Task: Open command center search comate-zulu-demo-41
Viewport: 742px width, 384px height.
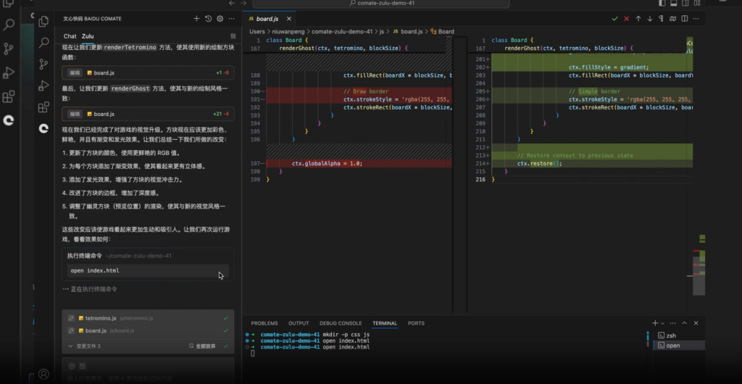Action: (x=381, y=3)
